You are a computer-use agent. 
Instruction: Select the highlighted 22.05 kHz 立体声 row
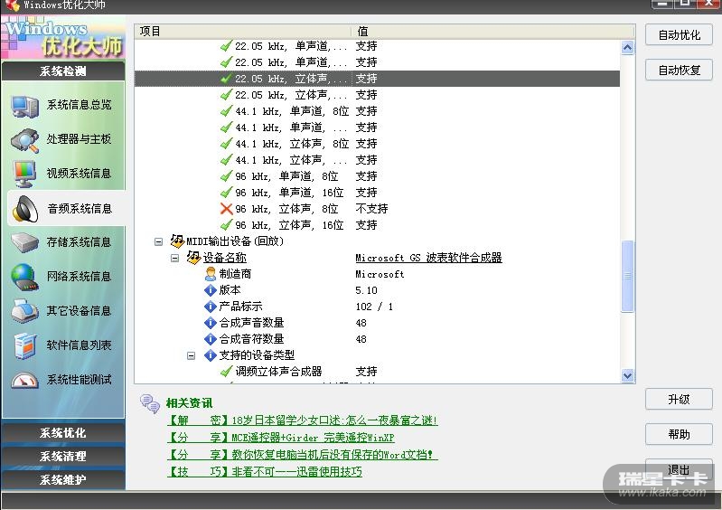377,79
